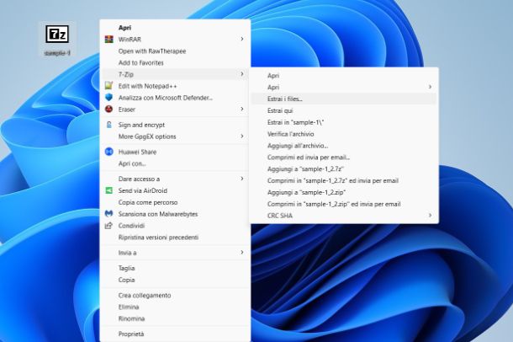The image size is (513, 342).
Task: Expand the Invia a submenu arrow
Action: point(242,252)
